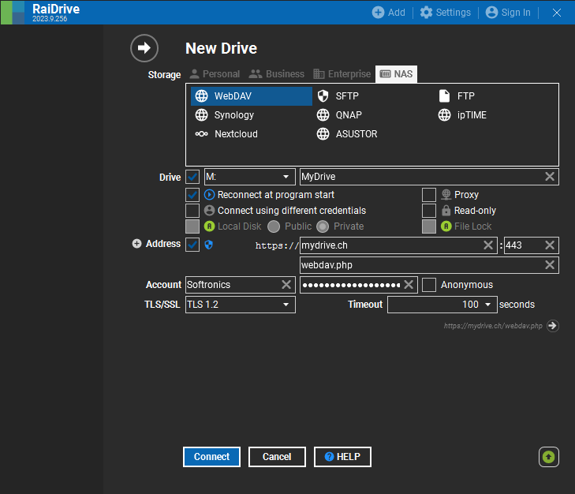575x494 pixels.
Task: Select WebDAV storage type
Action: (252, 96)
